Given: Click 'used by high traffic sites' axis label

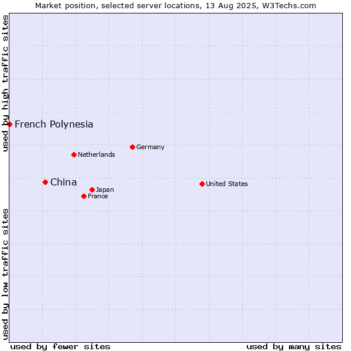Looking at the screenshot, I should click(x=5, y=83).
